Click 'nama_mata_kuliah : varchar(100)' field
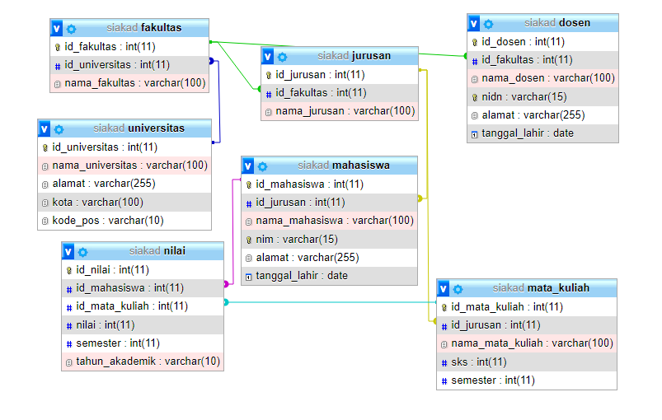The width and height of the screenshot is (662, 420). tap(527, 343)
